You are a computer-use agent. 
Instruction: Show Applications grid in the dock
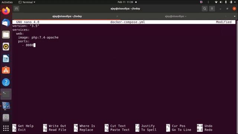coord(6,128)
